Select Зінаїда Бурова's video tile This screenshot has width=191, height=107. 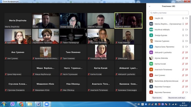[x=73, y=21]
